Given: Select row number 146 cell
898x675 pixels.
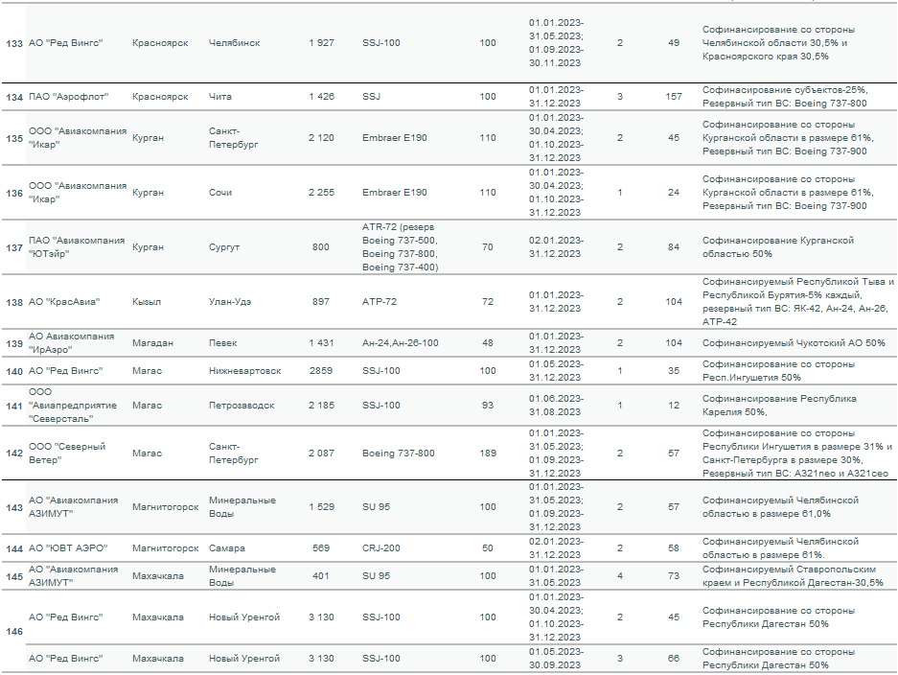Looking at the screenshot, I should point(14,632).
